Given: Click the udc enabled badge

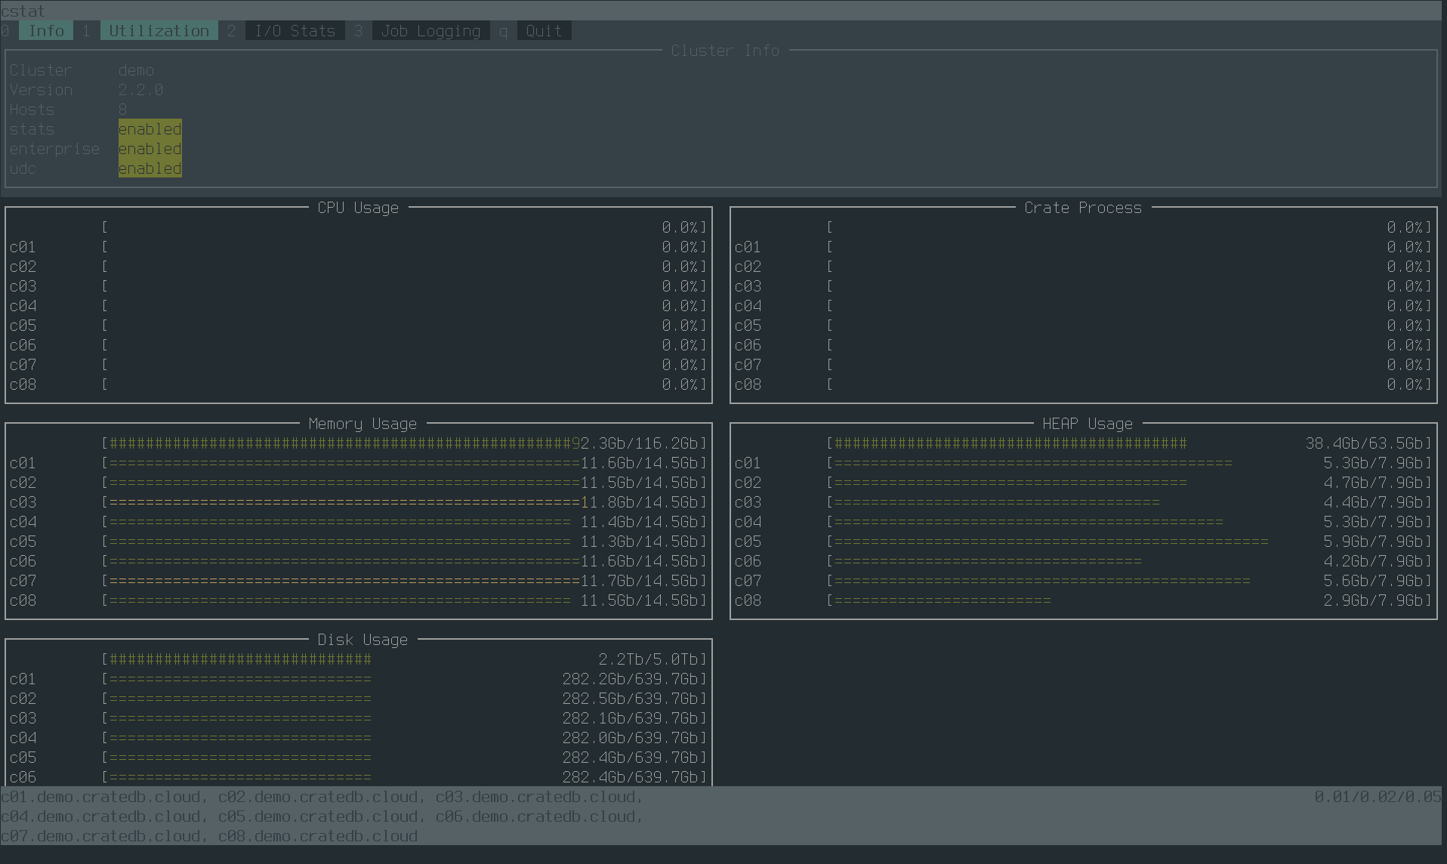Looking at the screenshot, I should pyautogui.click(x=150, y=168).
